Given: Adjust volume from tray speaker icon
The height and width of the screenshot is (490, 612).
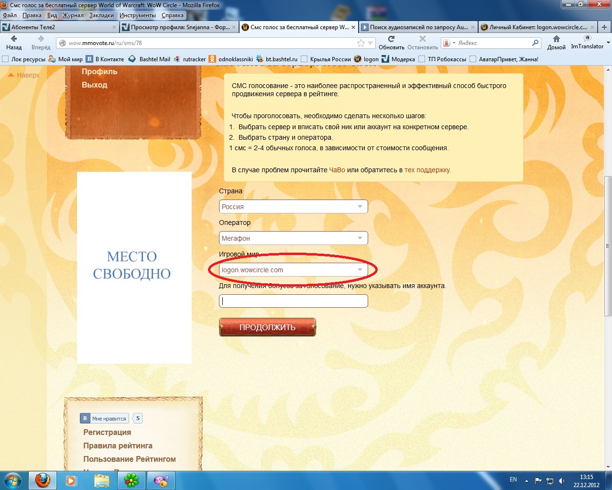Looking at the screenshot, I should point(562,480).
